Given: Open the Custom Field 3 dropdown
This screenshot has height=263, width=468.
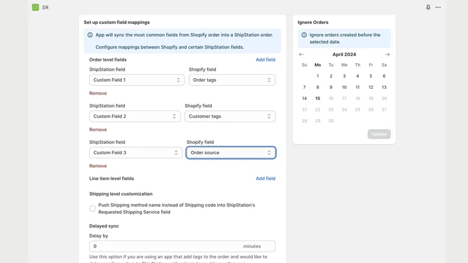Looking at the screenshot, I should pos(136,153).
